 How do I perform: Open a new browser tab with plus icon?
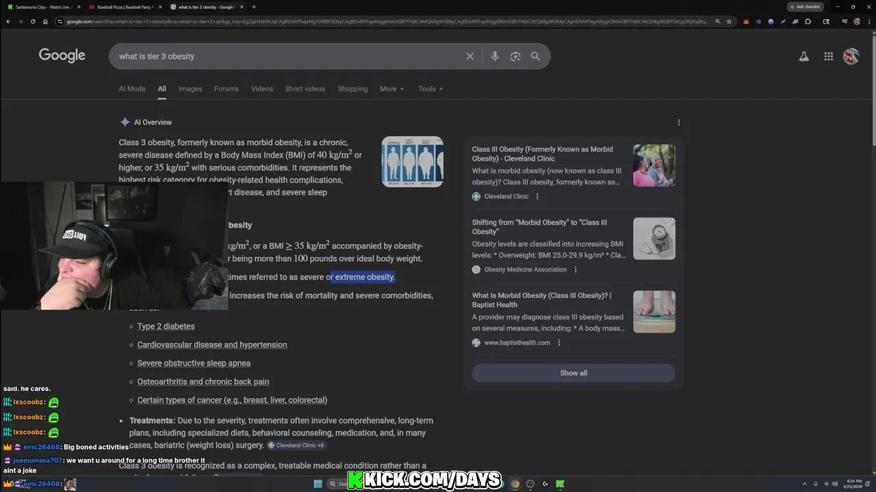254,7
